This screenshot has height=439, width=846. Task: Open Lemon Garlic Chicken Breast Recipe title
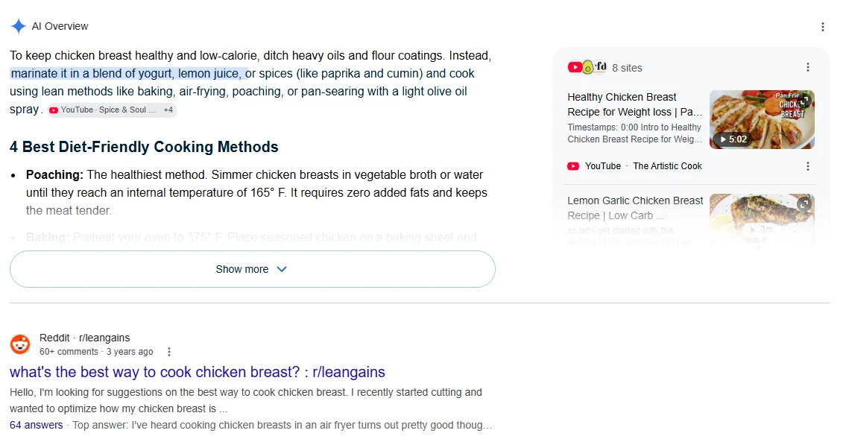click(635, 208)
